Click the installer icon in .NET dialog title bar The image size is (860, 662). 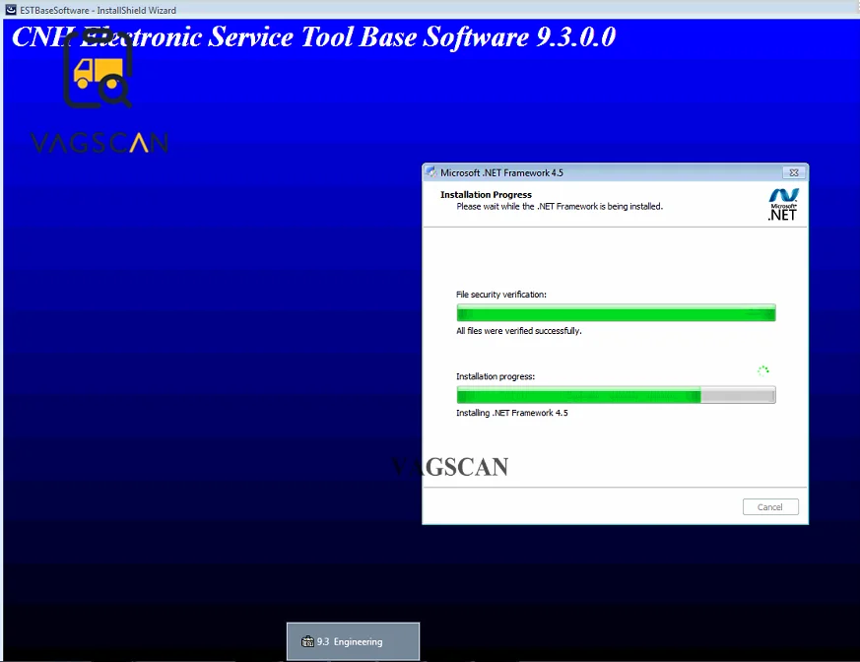click(x=431, y=172)
